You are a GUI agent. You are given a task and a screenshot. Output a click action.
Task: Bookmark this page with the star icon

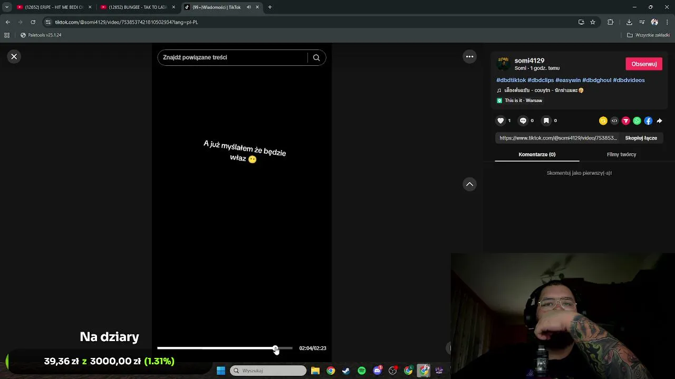click(x=593, y=22)
